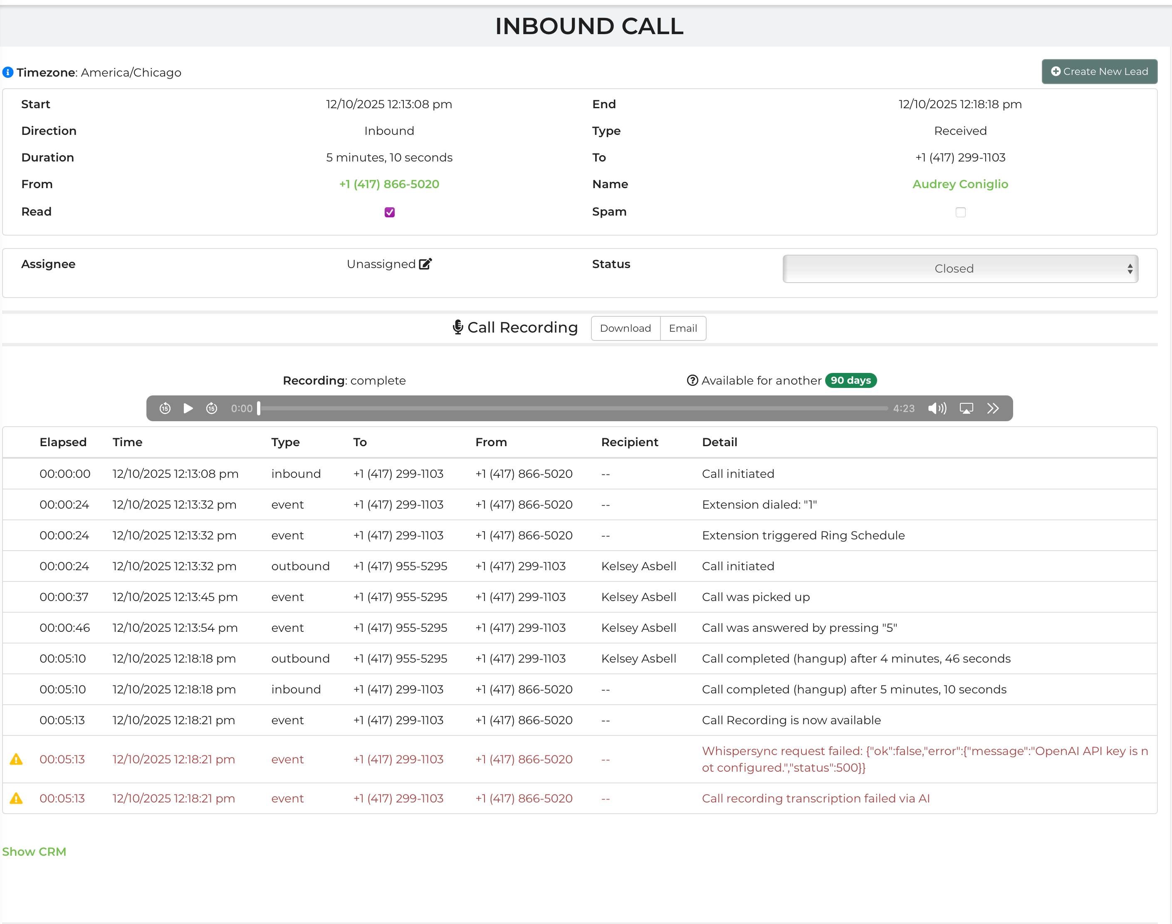Viewport: 1172px width, 924px height.
Task: Click Kelsey Asbell in the picked up row
Action: [x=638, y=597]
